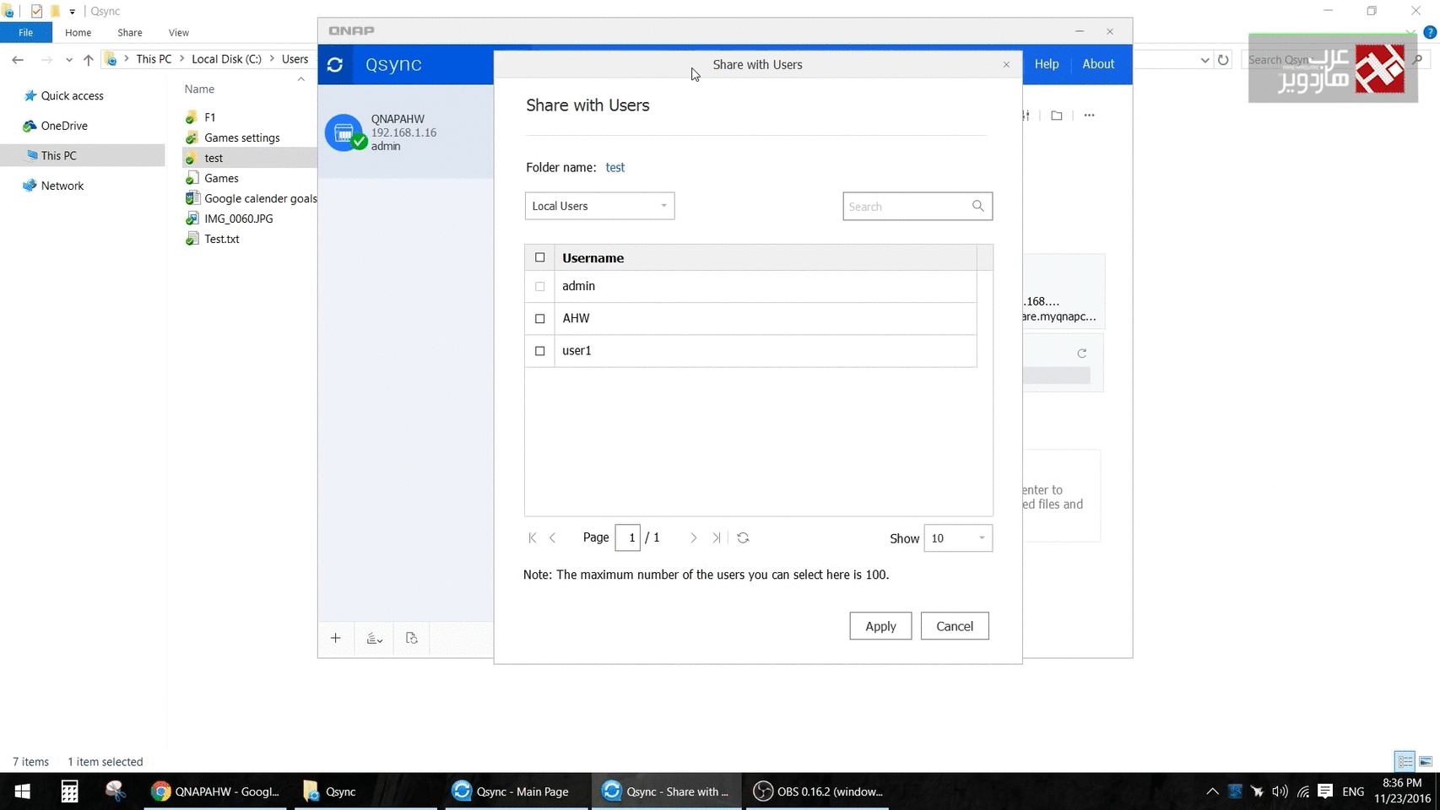The height and width of the screenshot is (810, 1440).
Task: Open the sort-order icon in Qsync bottom bar
Action: pyautogui.click(x=374, y=639)
